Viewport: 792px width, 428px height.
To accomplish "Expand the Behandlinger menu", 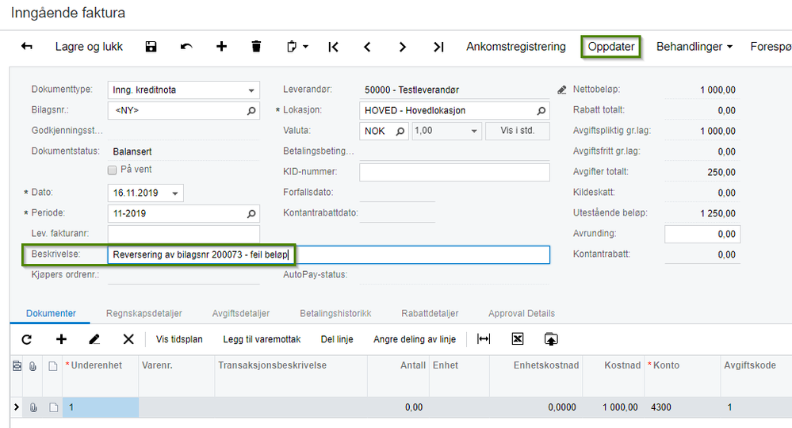I will click(x=694, y=47).
